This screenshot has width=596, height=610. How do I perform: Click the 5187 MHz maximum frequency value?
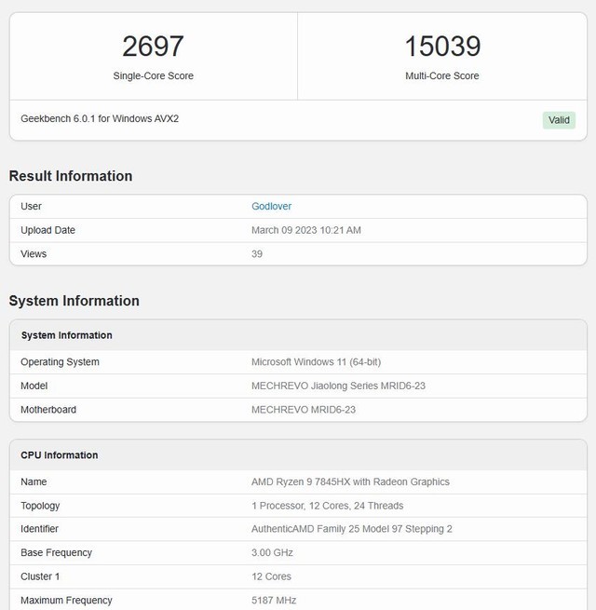pyautogui.click(x=273, y=601)
